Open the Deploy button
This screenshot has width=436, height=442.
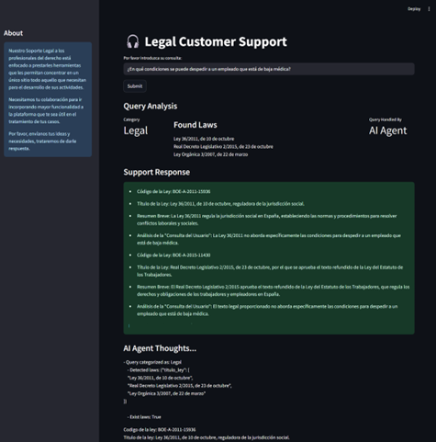414,9
